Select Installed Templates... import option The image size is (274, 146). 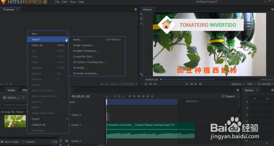point(97,51)
